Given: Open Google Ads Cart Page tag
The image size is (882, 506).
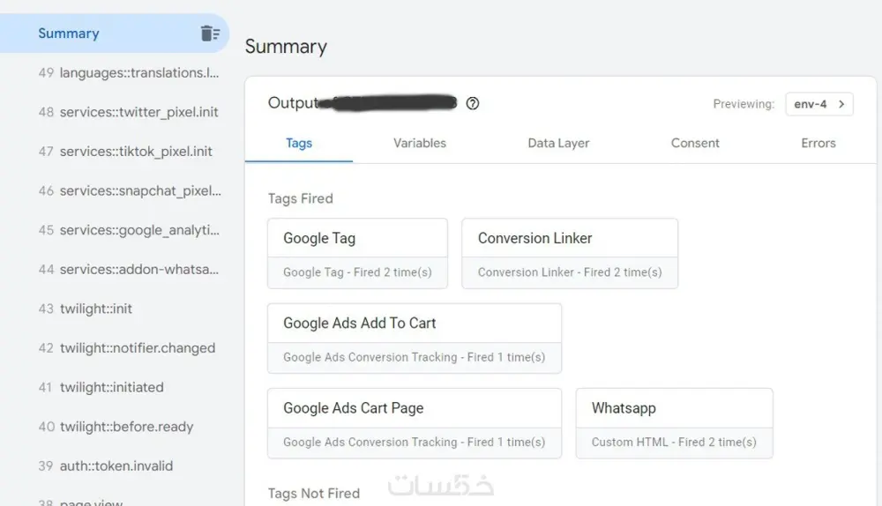Looking at the screenshot, I should click(x=414, y=423).
